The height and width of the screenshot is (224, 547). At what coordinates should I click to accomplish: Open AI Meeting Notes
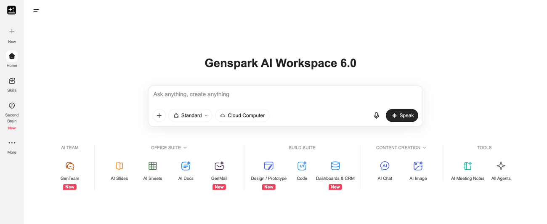pos(467,171)
